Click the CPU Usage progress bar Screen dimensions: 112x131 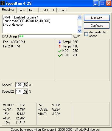(x=45, y=36)
